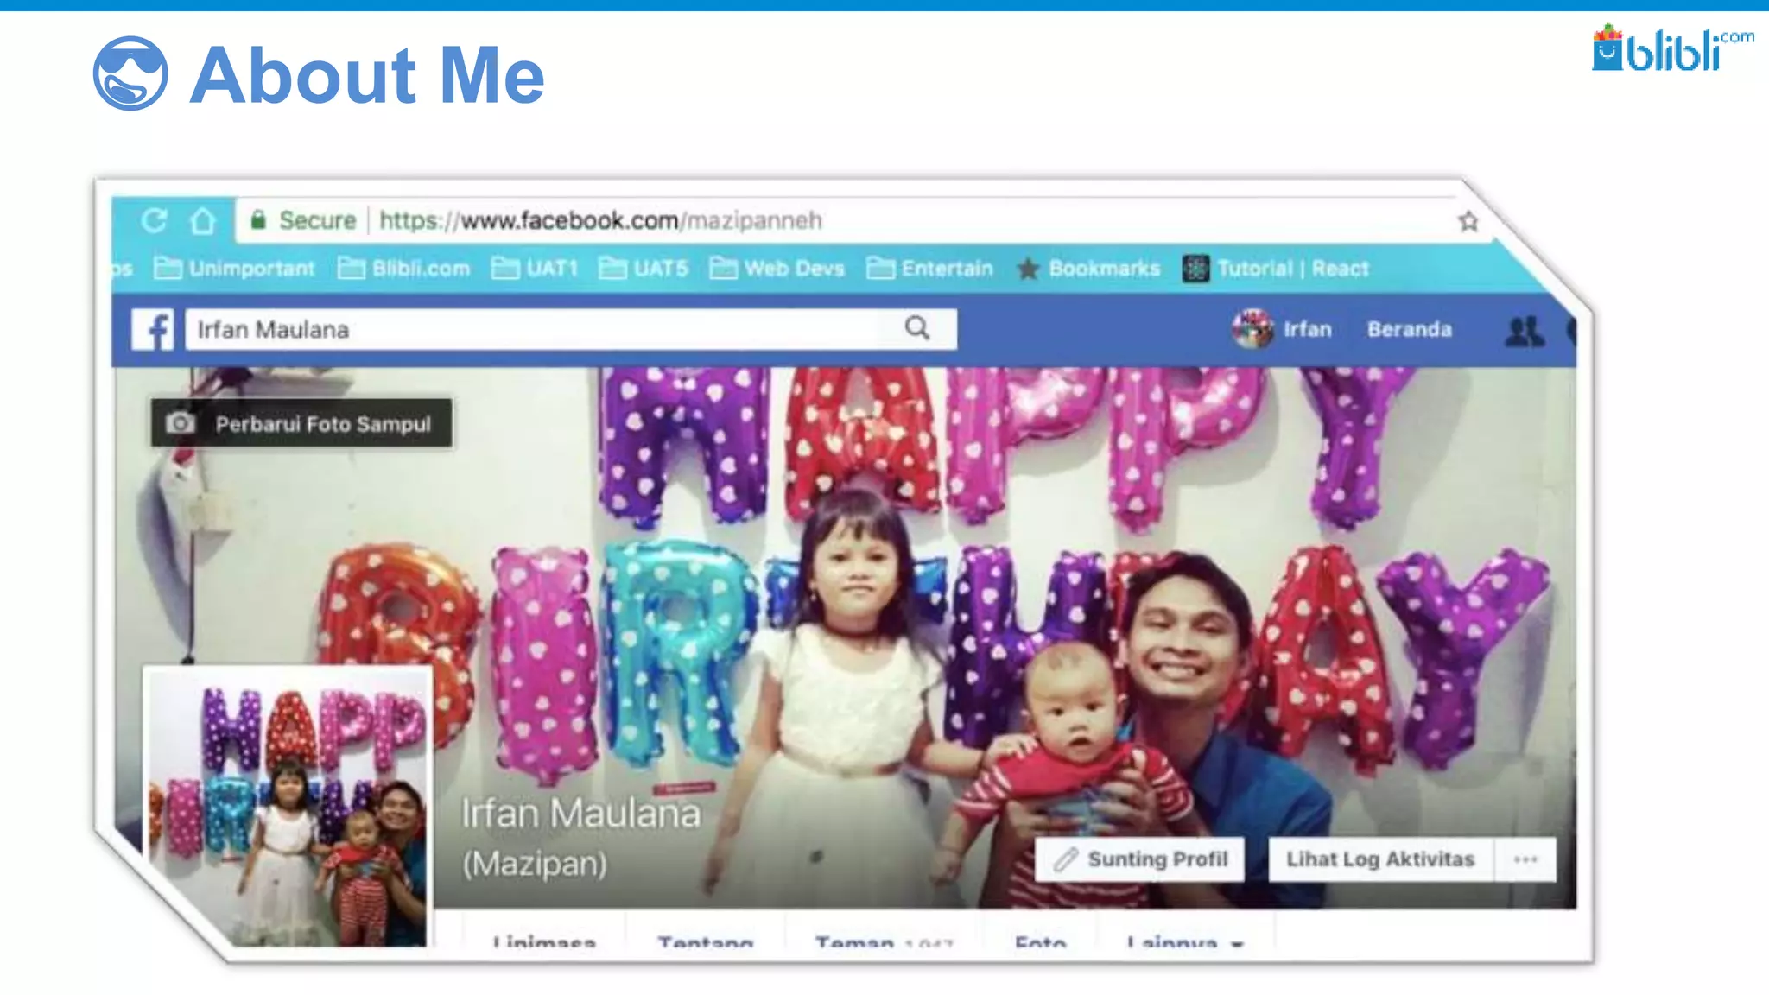Click the search magnifier icon
Image resolution: width=1769 pixels, height=995 pixels.
917,328
